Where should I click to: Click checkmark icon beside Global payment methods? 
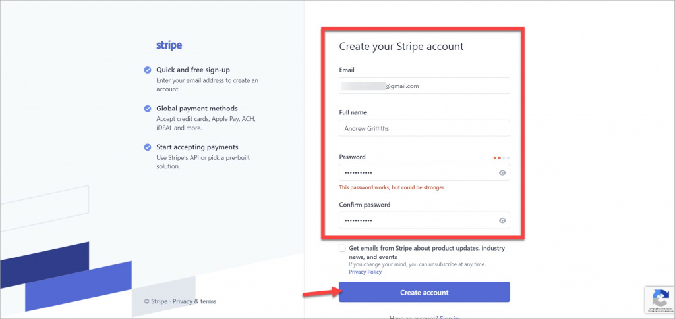(148, 109)
